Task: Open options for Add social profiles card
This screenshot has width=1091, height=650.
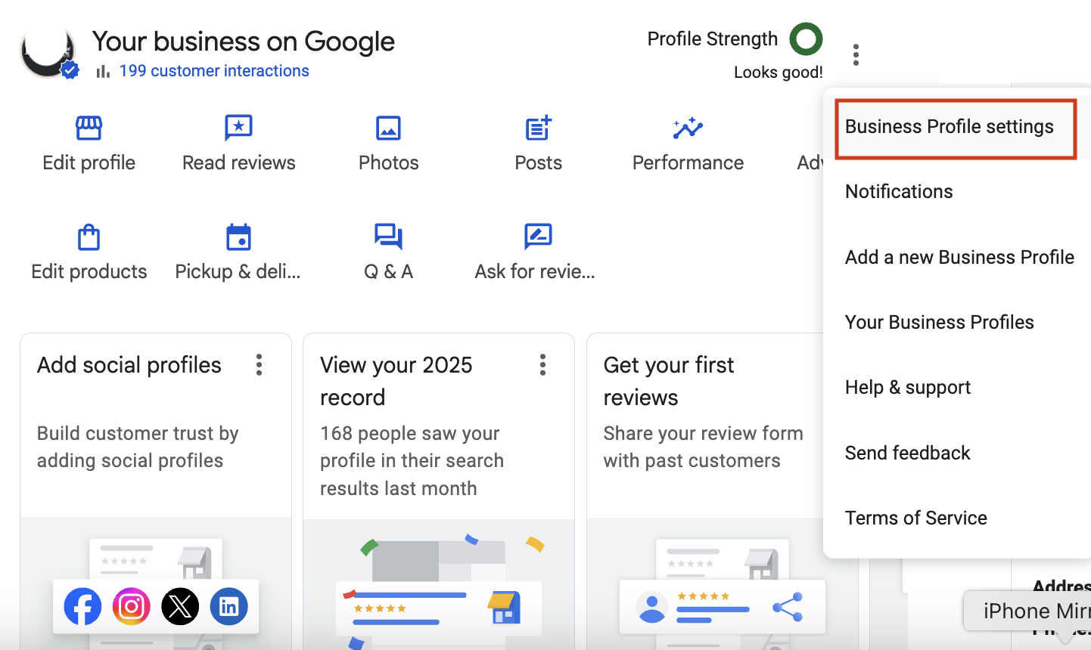Action: coord(259,365)
